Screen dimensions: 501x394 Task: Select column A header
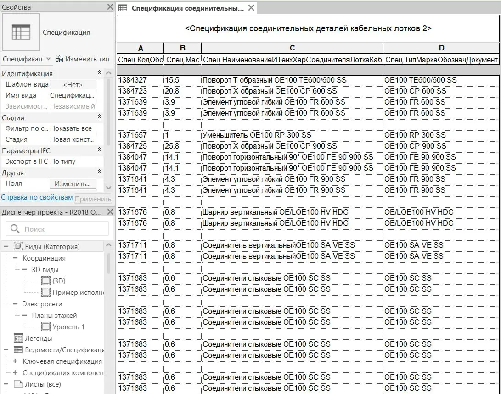tap(140, 48)
